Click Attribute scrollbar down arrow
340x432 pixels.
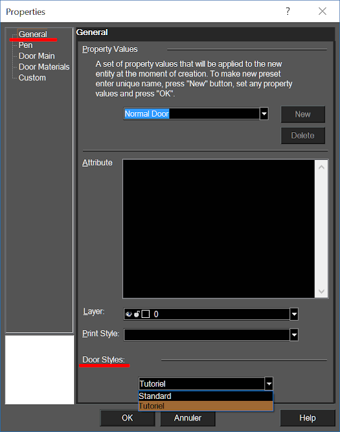321,291
